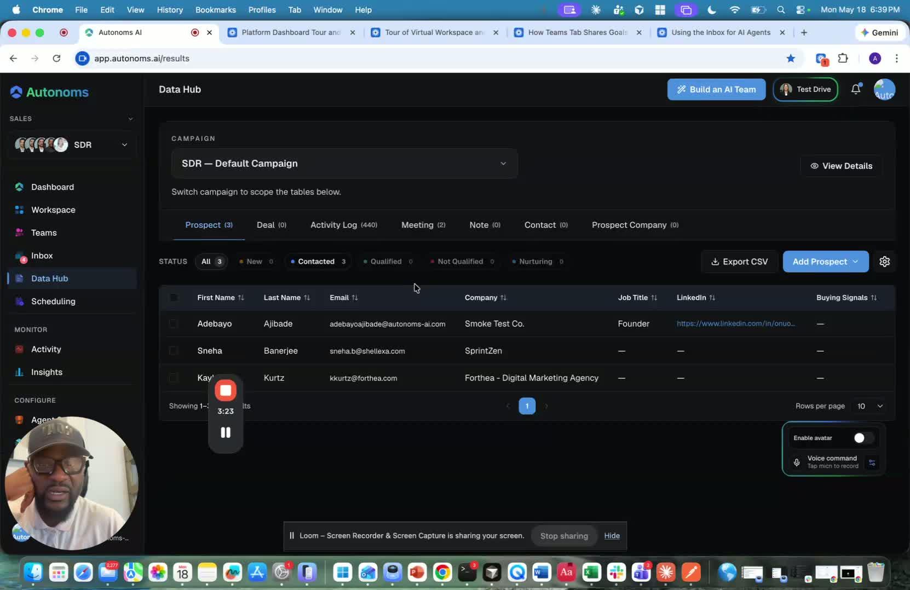Open Adebayo's LinkedIn link
The height and width of the screenshot is (590, 910).
[735, 323]
